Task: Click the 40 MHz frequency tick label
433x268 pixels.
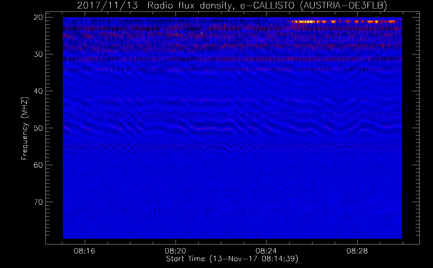Action: point(39,91)
